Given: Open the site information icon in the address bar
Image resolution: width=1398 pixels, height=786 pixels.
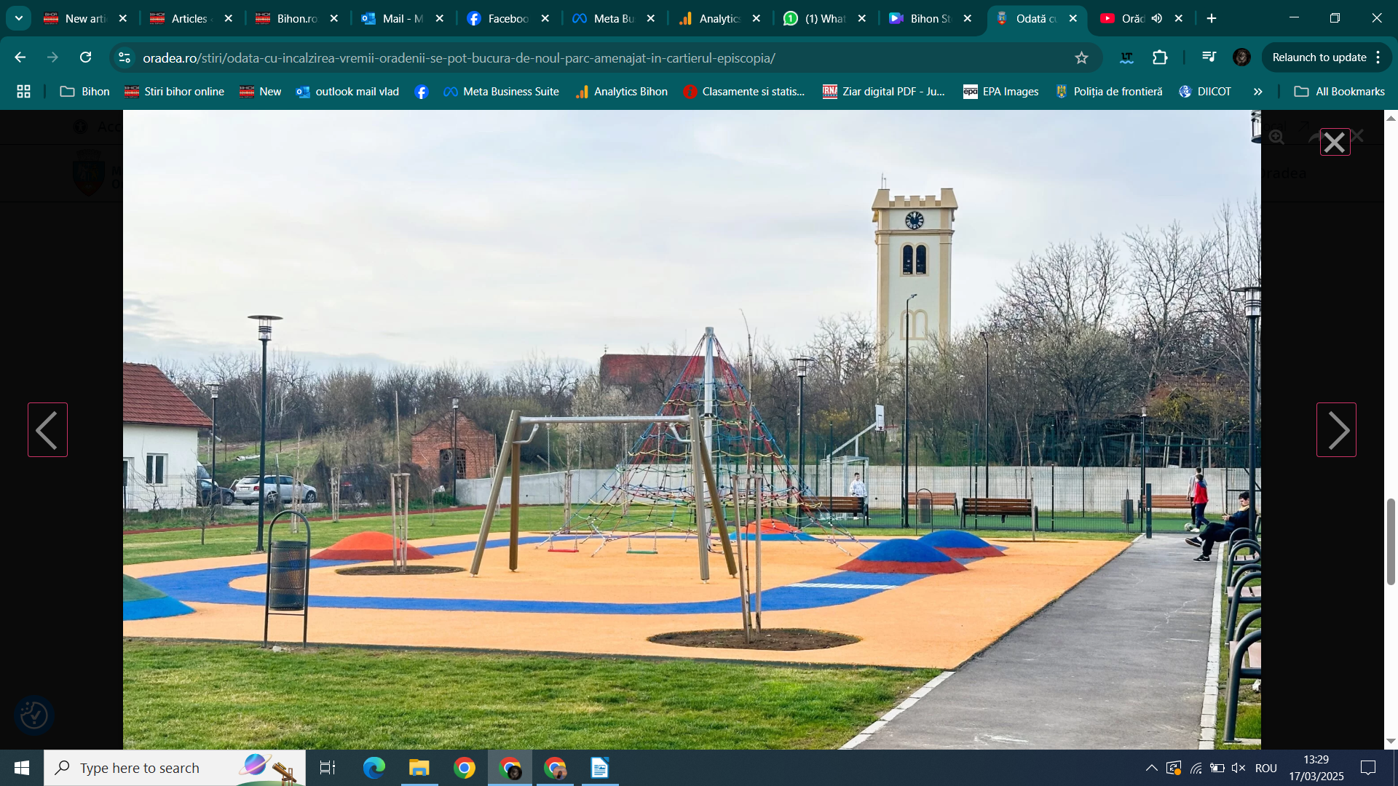Looking at the screenshot, I should [125, 57].
